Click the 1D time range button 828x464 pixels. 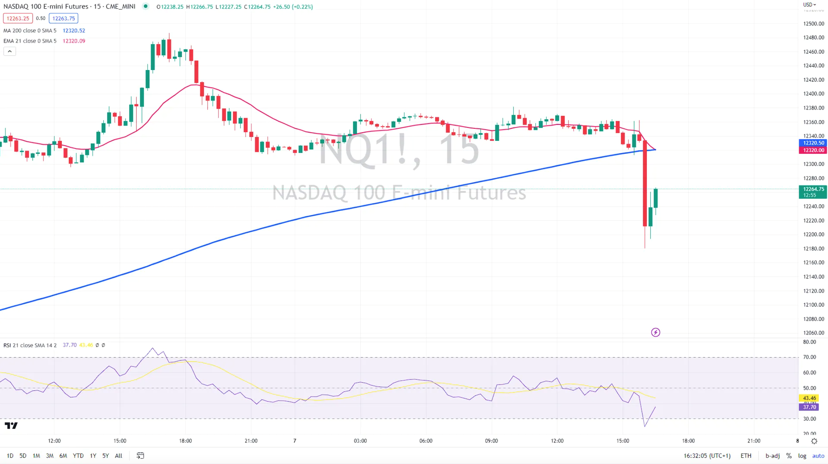pyautogui.click(x=10, y=456)
